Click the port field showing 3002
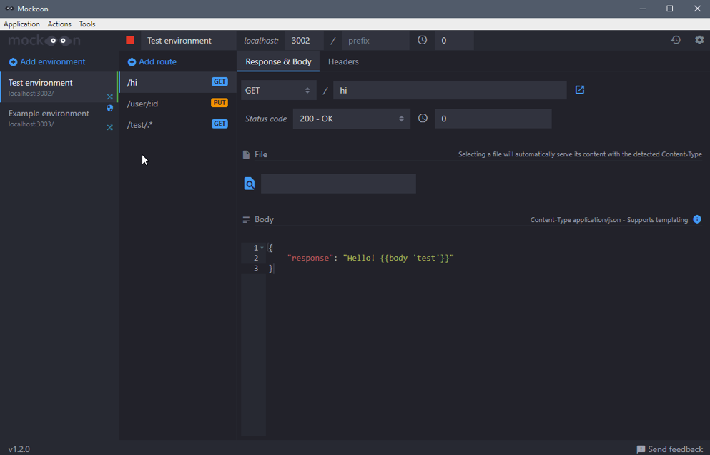Viewport: 710px width, 455px height. [x=305, y=40]
